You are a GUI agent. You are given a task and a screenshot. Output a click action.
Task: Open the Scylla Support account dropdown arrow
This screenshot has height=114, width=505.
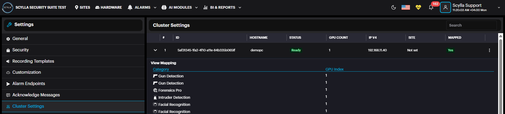point(499,8)
